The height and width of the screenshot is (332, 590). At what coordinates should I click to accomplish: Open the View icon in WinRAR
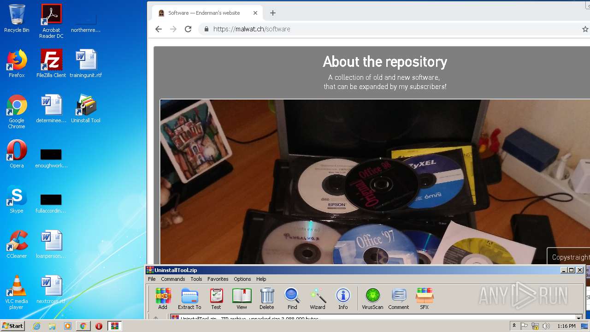coord(242,299)
